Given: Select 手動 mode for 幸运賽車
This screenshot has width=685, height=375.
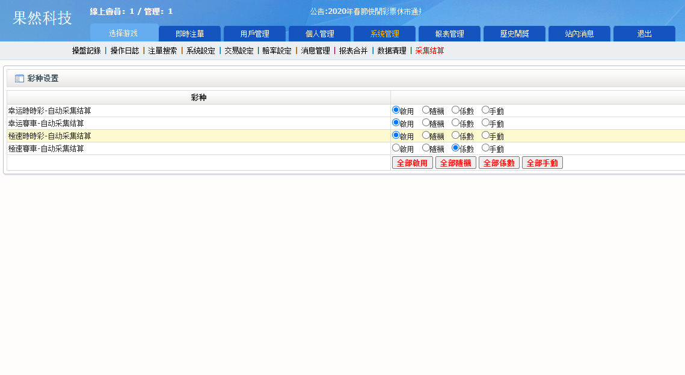Looking at the screenshot, I should coord(484,123).
